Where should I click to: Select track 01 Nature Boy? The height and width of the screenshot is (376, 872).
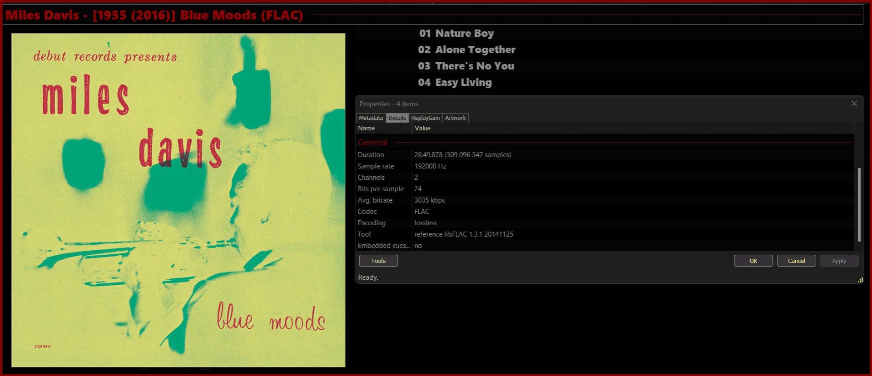[609, 33]
